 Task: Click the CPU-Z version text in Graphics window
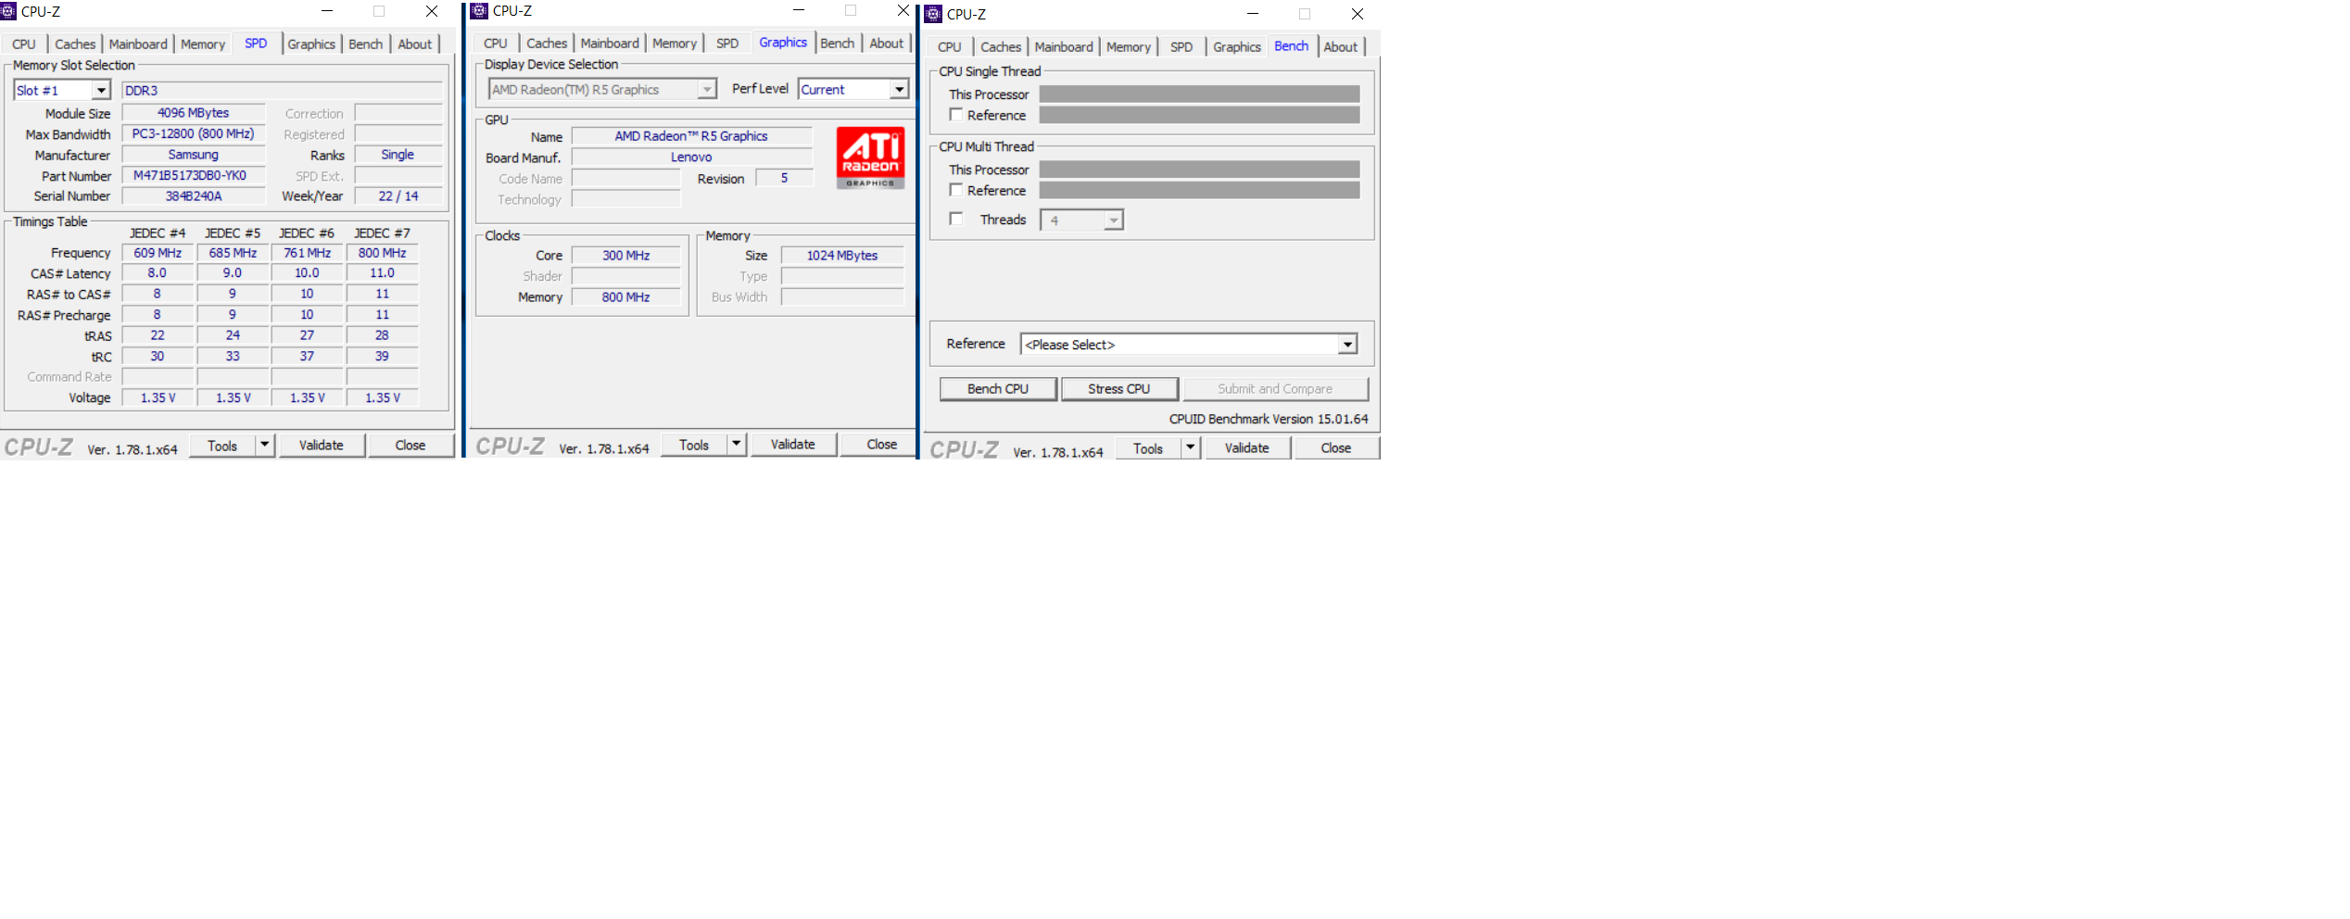pyautogui.click(x=603, y=447)
